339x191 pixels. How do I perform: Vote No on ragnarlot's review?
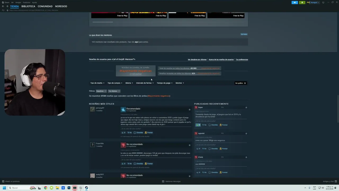[204, 149]
